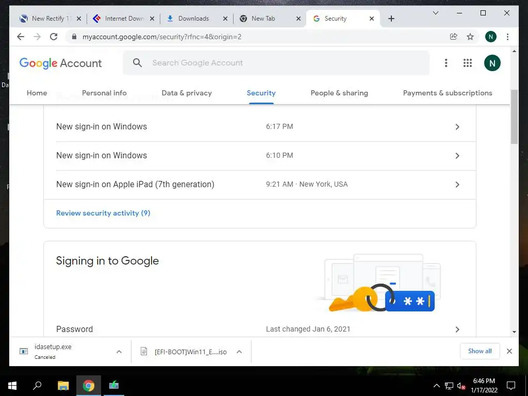528x396 pixels.
Task: Close the New Rectify tab
Action: 79,19
